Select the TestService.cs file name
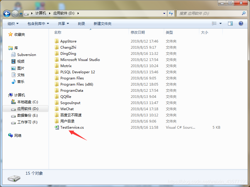The width and height of the screenshot is (250, 187). (72, 127)
